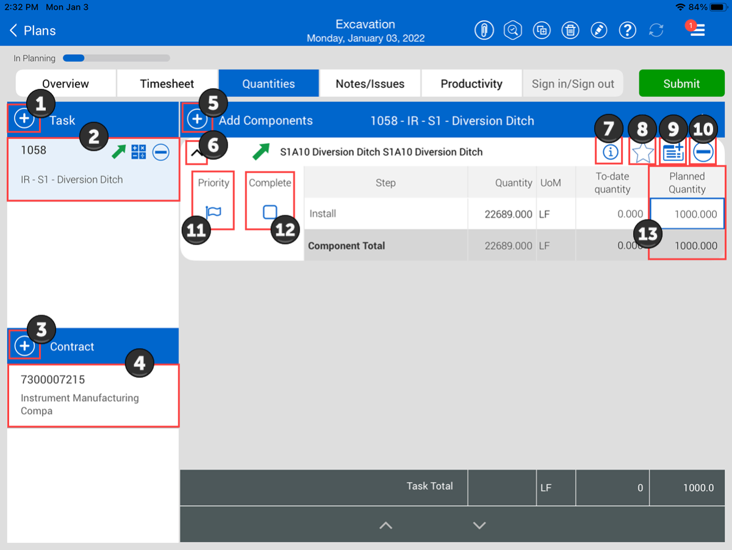732x550 pixels.
Task: Check the Complete checkbox
Action: point(270,212)
